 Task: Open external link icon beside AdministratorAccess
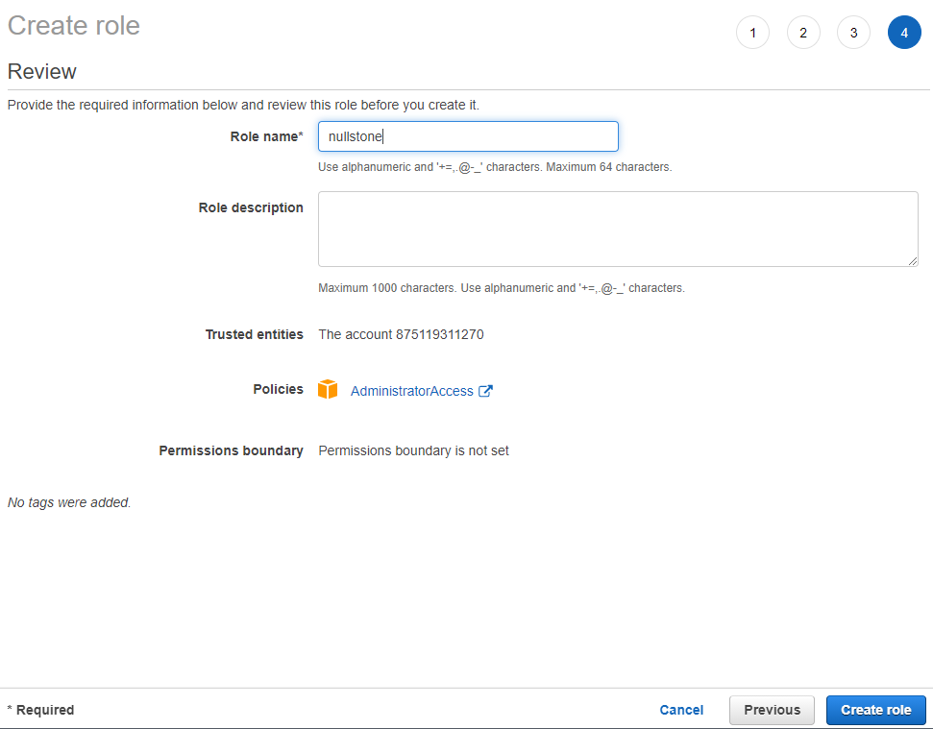(x=485, y=391)
